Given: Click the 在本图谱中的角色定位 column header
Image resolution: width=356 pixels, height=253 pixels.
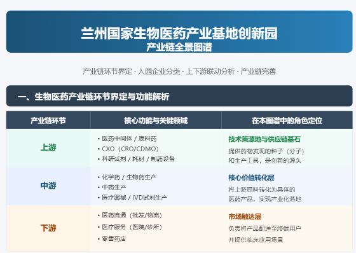Looking at the screenshot, I should tap(287, 120).
